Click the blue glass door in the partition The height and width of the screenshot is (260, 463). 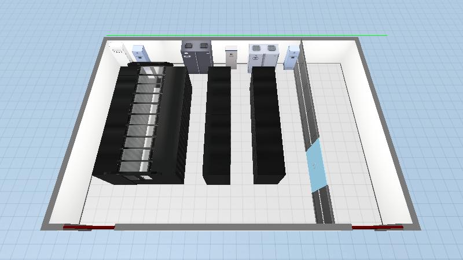(317, 165)
